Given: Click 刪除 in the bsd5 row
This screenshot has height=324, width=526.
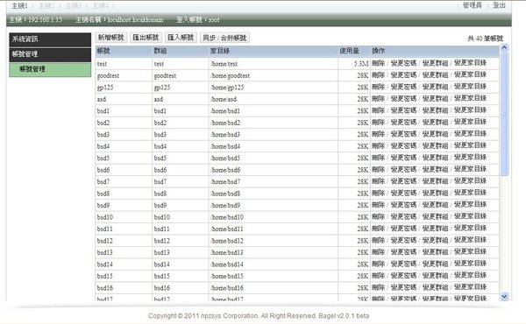Looking at the screenshot, I should pos(378,158).
